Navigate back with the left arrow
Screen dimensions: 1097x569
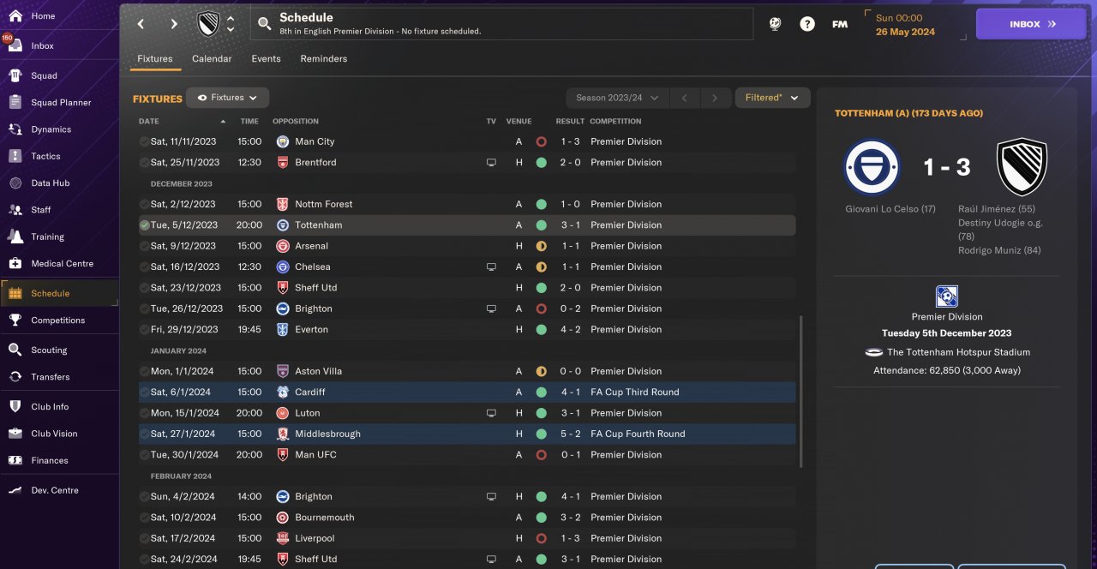coord(141,24)
